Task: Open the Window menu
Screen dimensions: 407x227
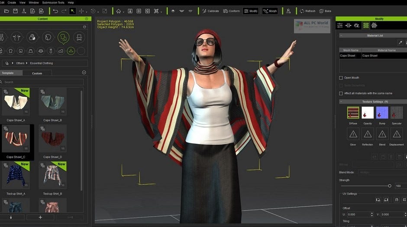Action: [x=34, y=3]
